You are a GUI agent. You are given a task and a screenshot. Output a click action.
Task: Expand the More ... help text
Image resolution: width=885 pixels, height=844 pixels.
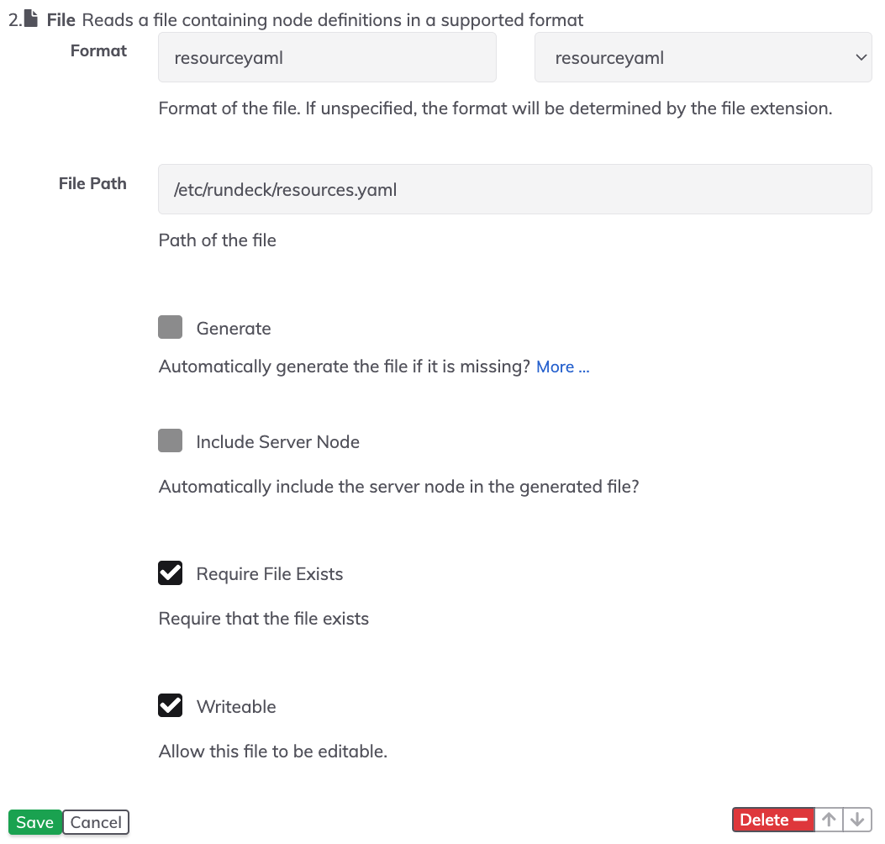pyautogui.click(x=562, y=367)
